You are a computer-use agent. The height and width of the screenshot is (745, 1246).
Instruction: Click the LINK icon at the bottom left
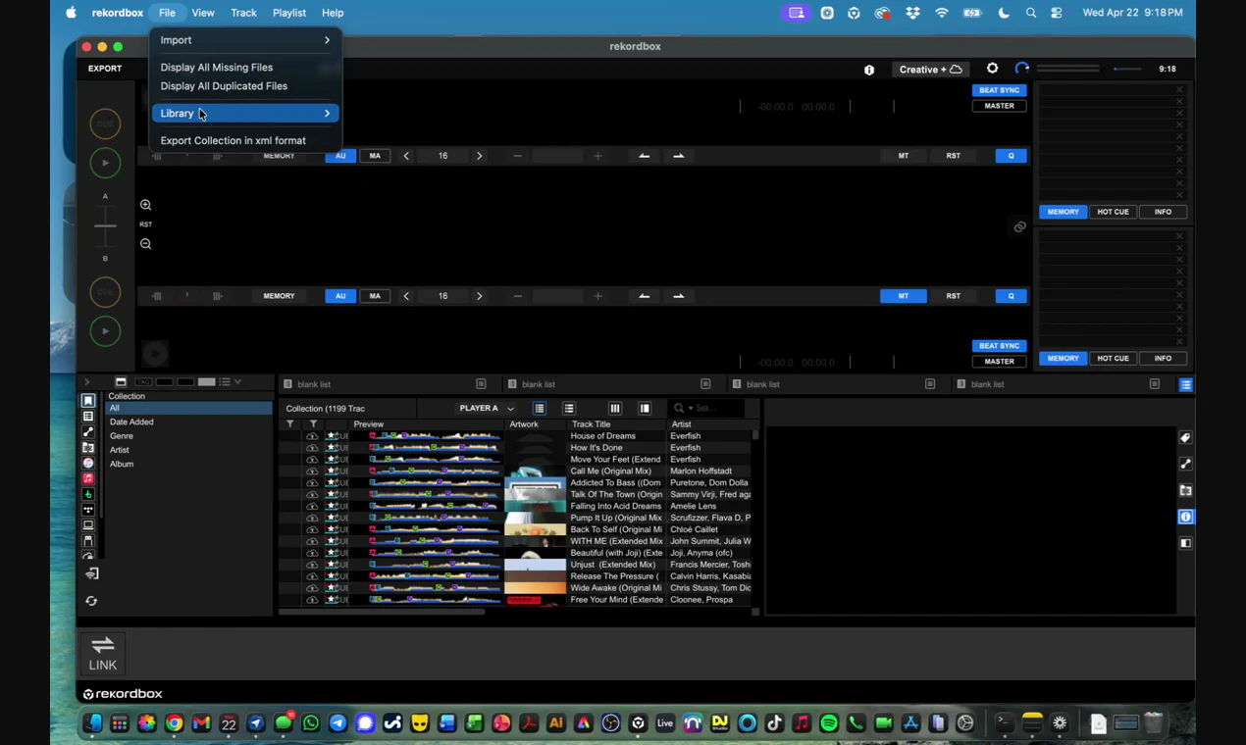(x=103, y=650)
